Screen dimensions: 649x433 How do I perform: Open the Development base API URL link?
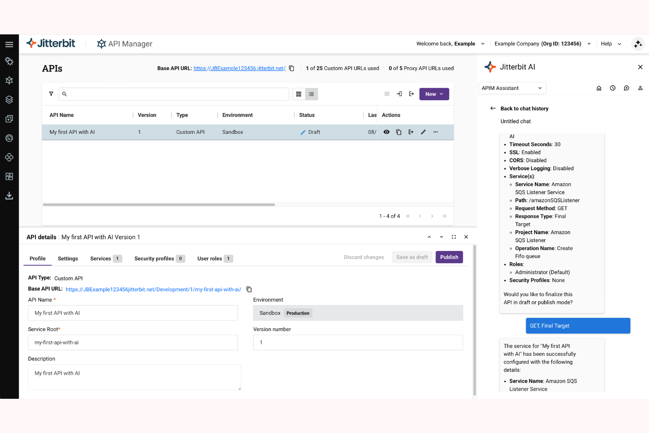153,290
